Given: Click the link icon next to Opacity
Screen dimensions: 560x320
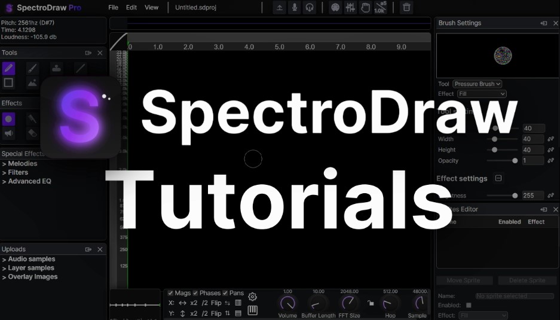Looking at the screenshot, I should (550, 161).
